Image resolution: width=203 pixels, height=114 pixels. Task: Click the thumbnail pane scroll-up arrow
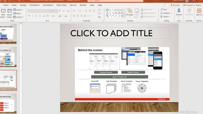[x=21, y=23]
